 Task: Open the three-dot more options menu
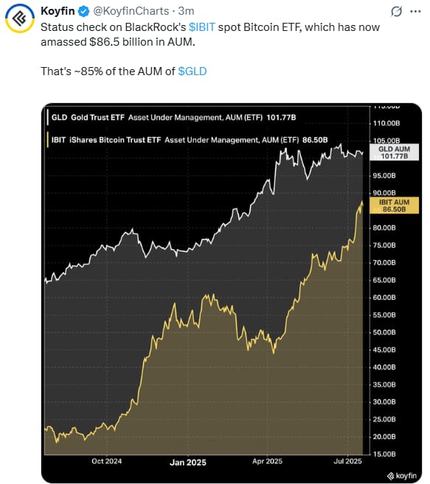click(415, 12)
